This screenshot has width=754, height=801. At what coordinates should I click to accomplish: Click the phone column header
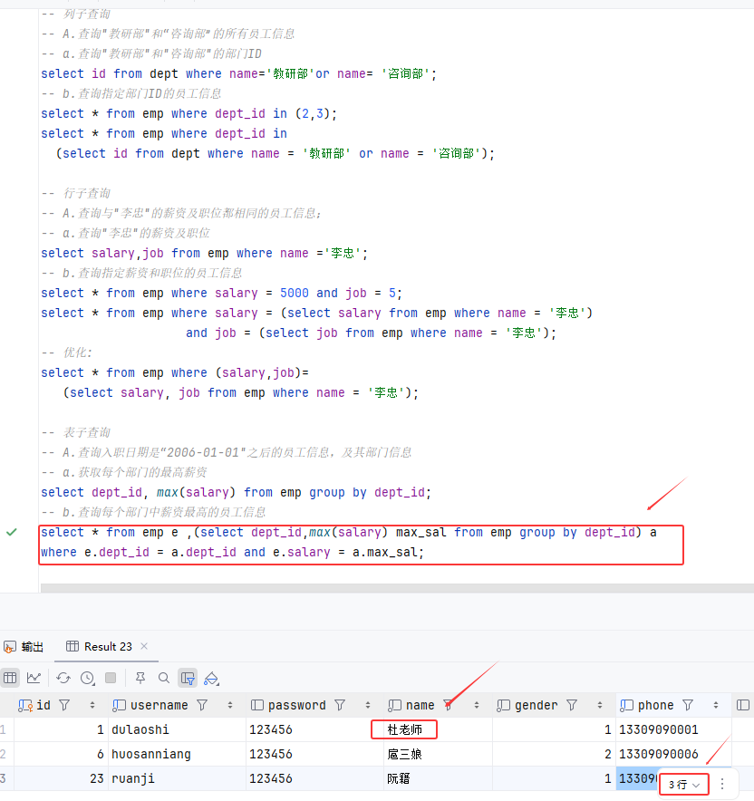click(x=655, y=705)
